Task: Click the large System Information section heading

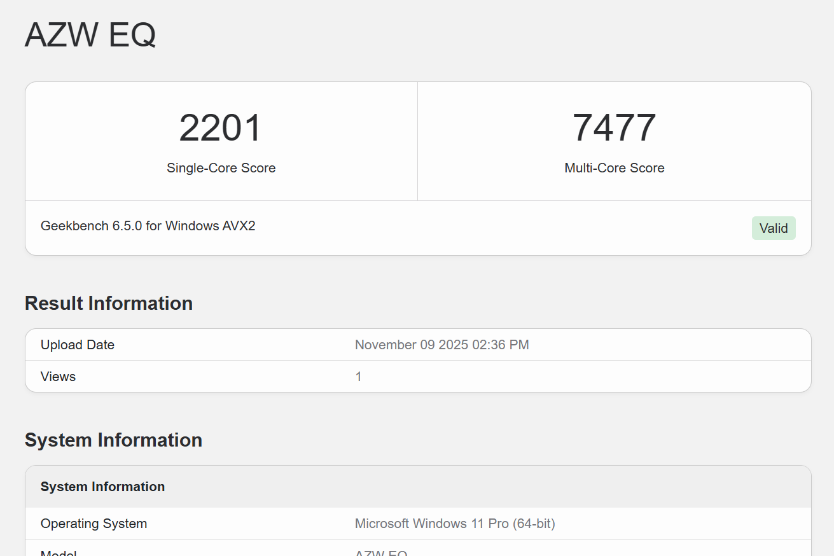Action: [113, 440]
